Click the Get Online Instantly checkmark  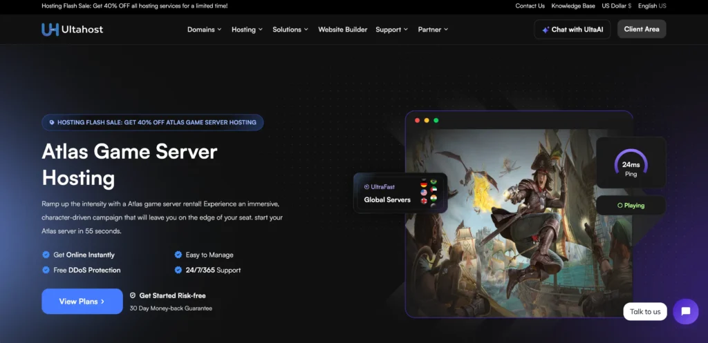pos(46,255)
